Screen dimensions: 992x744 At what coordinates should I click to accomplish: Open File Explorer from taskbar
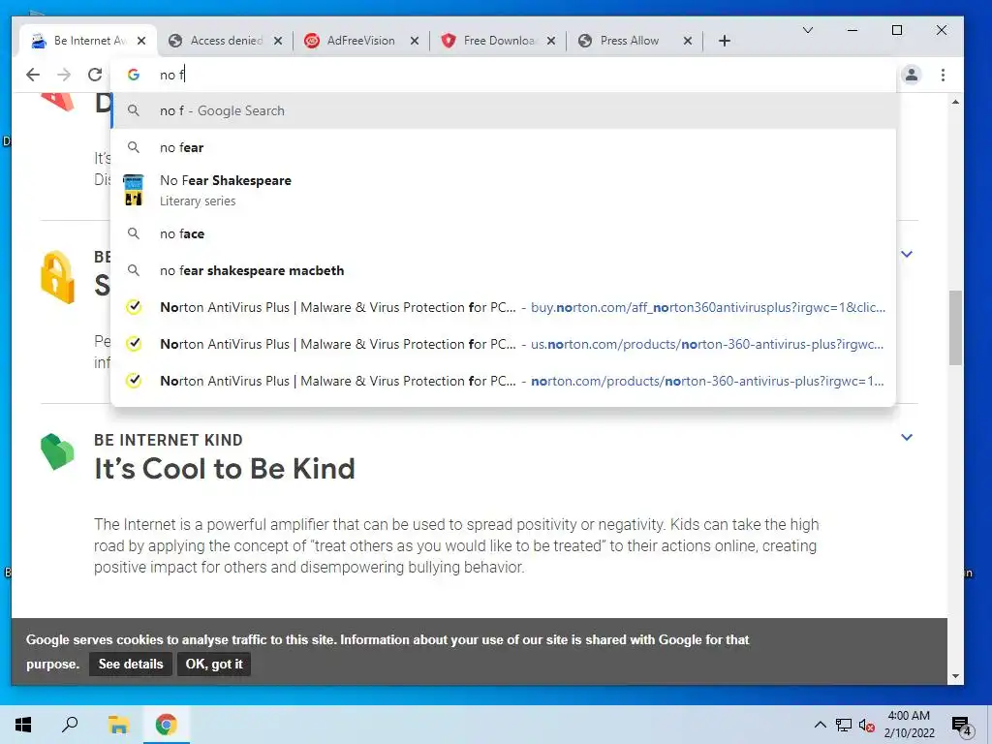pos(118,725)
